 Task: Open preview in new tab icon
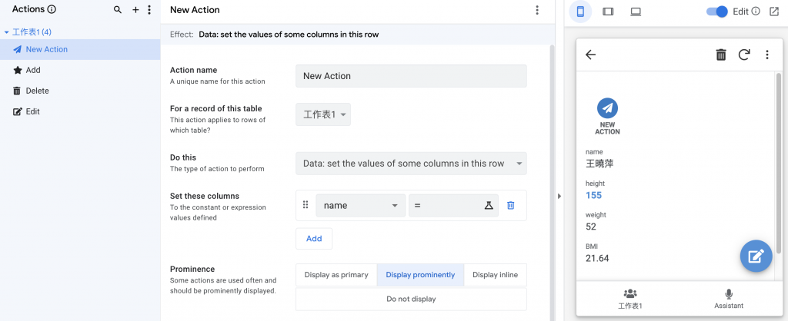(773, 12)
